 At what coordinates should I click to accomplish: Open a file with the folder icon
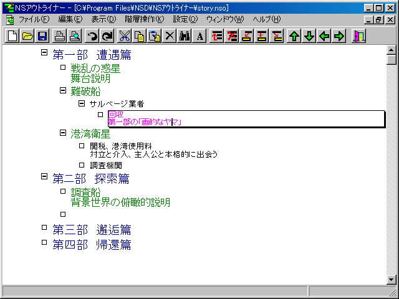click(x=27, y=36)
